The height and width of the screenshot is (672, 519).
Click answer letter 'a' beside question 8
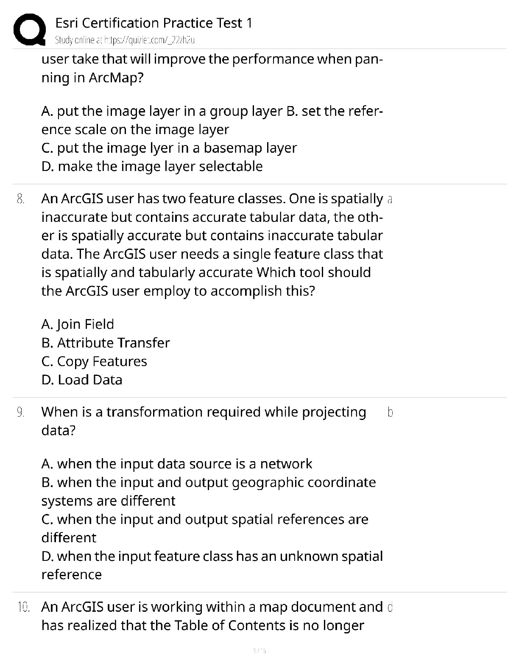[x=390, y=199]
